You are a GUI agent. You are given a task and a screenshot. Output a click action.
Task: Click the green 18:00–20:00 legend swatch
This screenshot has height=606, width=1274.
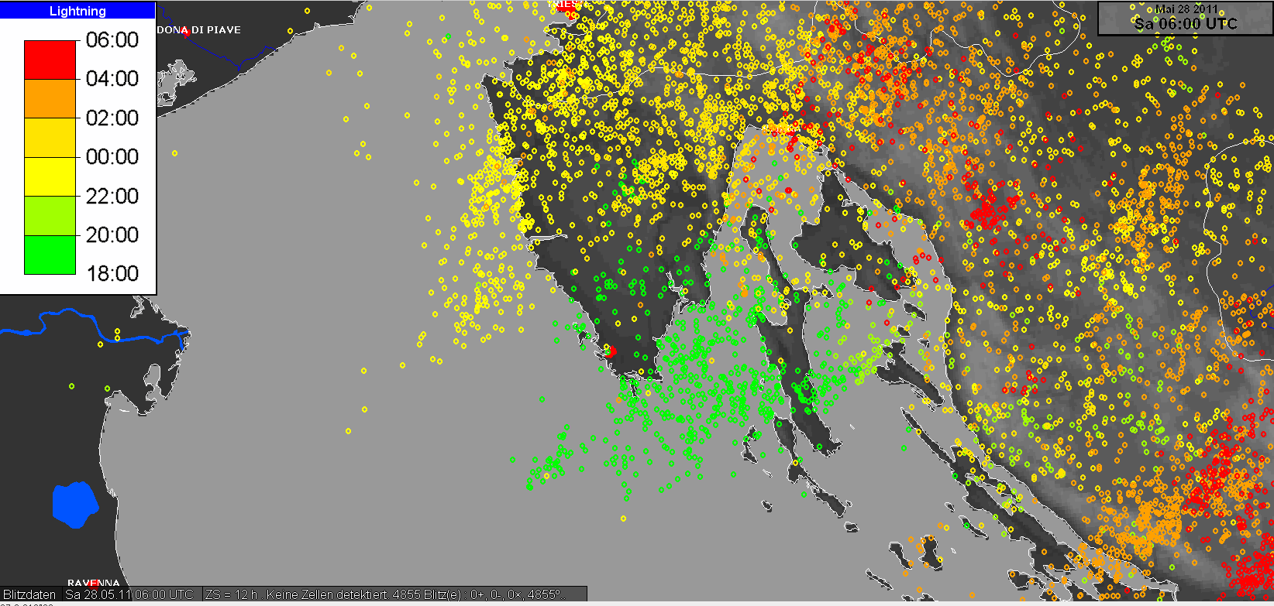tap(50, 255)
